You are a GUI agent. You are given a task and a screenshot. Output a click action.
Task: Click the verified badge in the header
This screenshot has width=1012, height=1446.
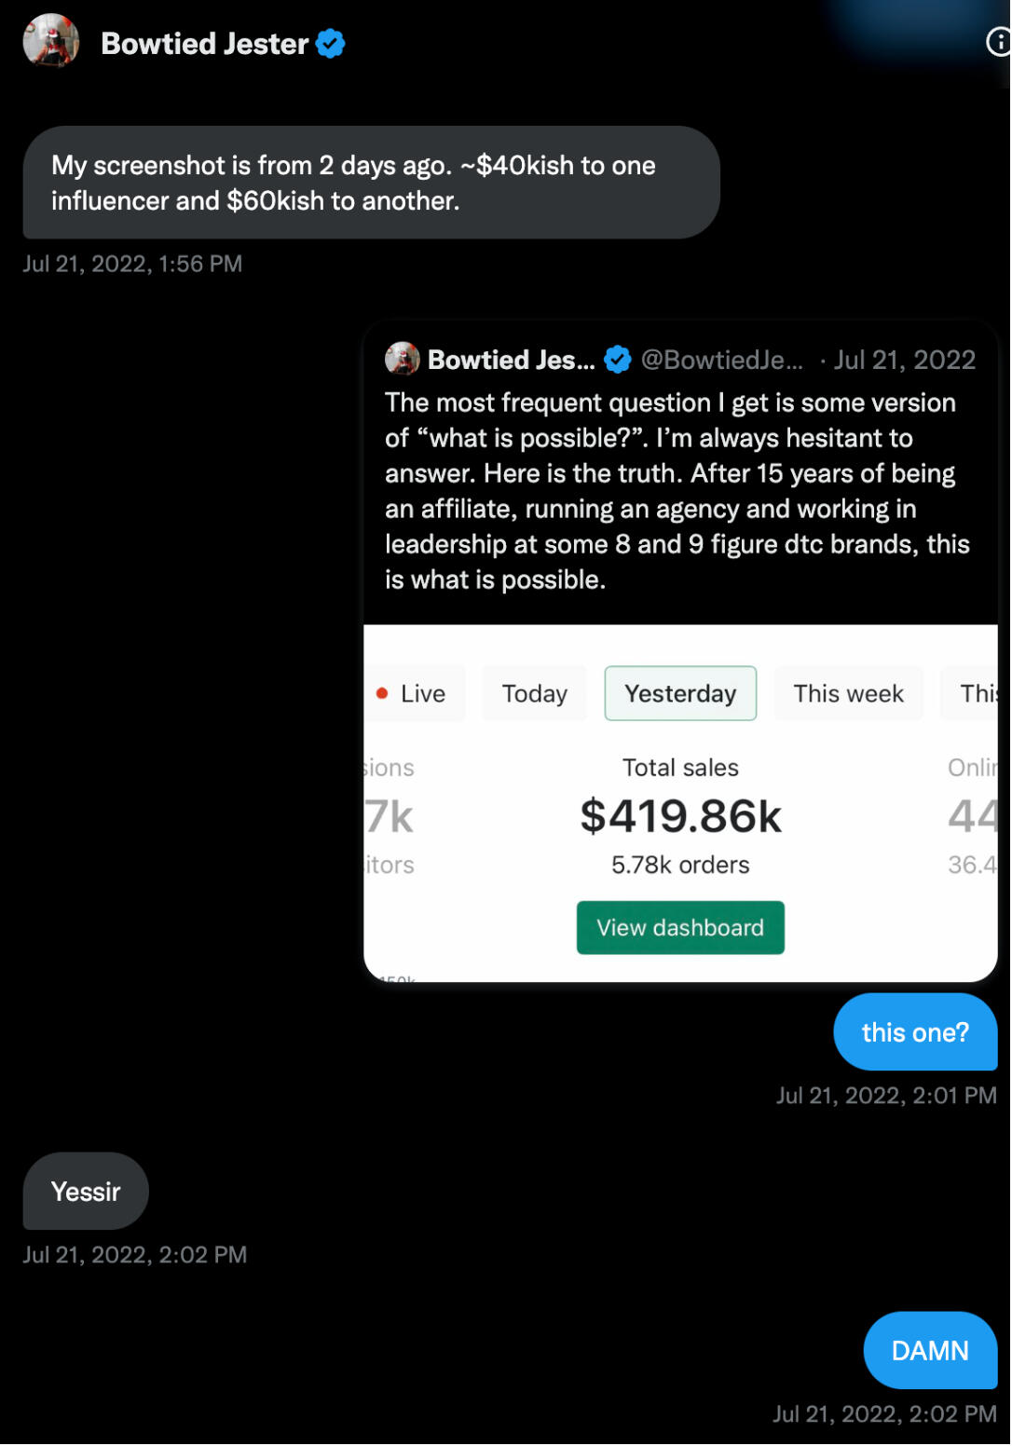tap(331, 44)
